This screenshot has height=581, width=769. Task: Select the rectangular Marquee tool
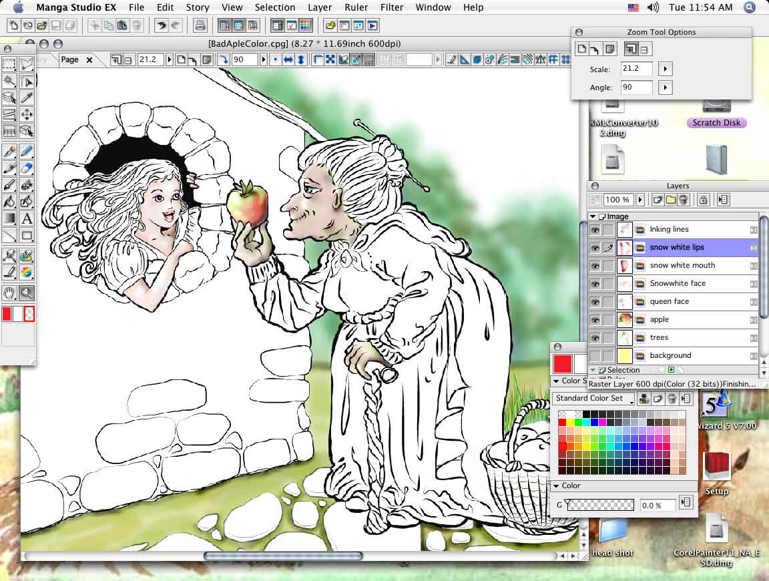pyautogui.click(x=9, y=64)
